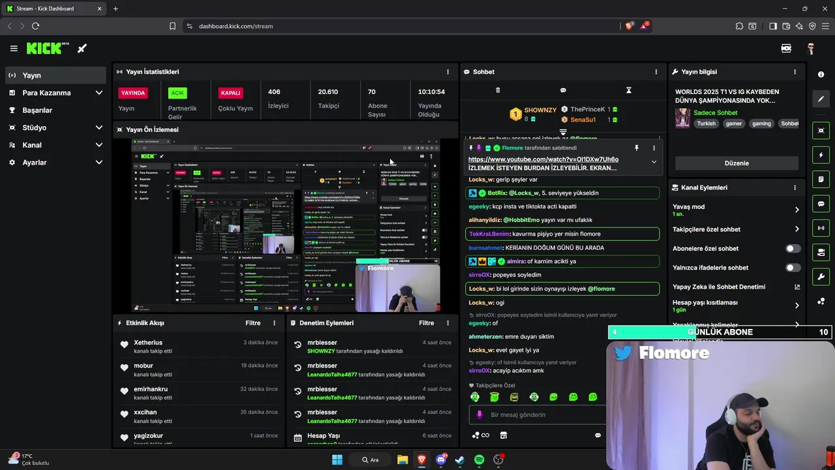Open the hamburger navigation menu
The image size is (835, 470).
(x=14, y=48)
